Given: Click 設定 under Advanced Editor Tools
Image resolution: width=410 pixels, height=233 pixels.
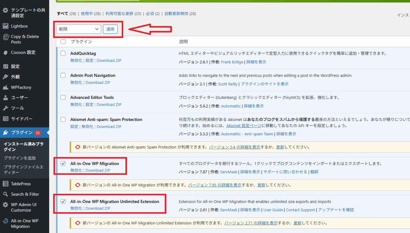Looking at the screenshot, I should [x=89, y=105].
